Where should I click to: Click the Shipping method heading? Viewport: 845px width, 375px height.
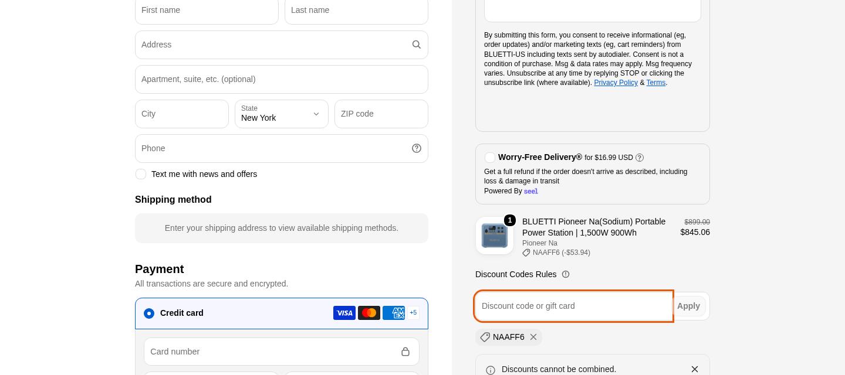coord(173,200)
